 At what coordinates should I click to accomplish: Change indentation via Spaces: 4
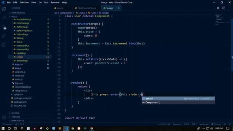[x=177, y=124]
